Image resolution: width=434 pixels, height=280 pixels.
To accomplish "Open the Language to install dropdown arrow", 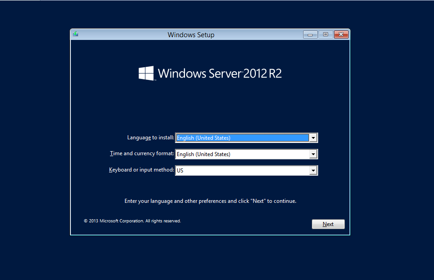I will 313,138.
